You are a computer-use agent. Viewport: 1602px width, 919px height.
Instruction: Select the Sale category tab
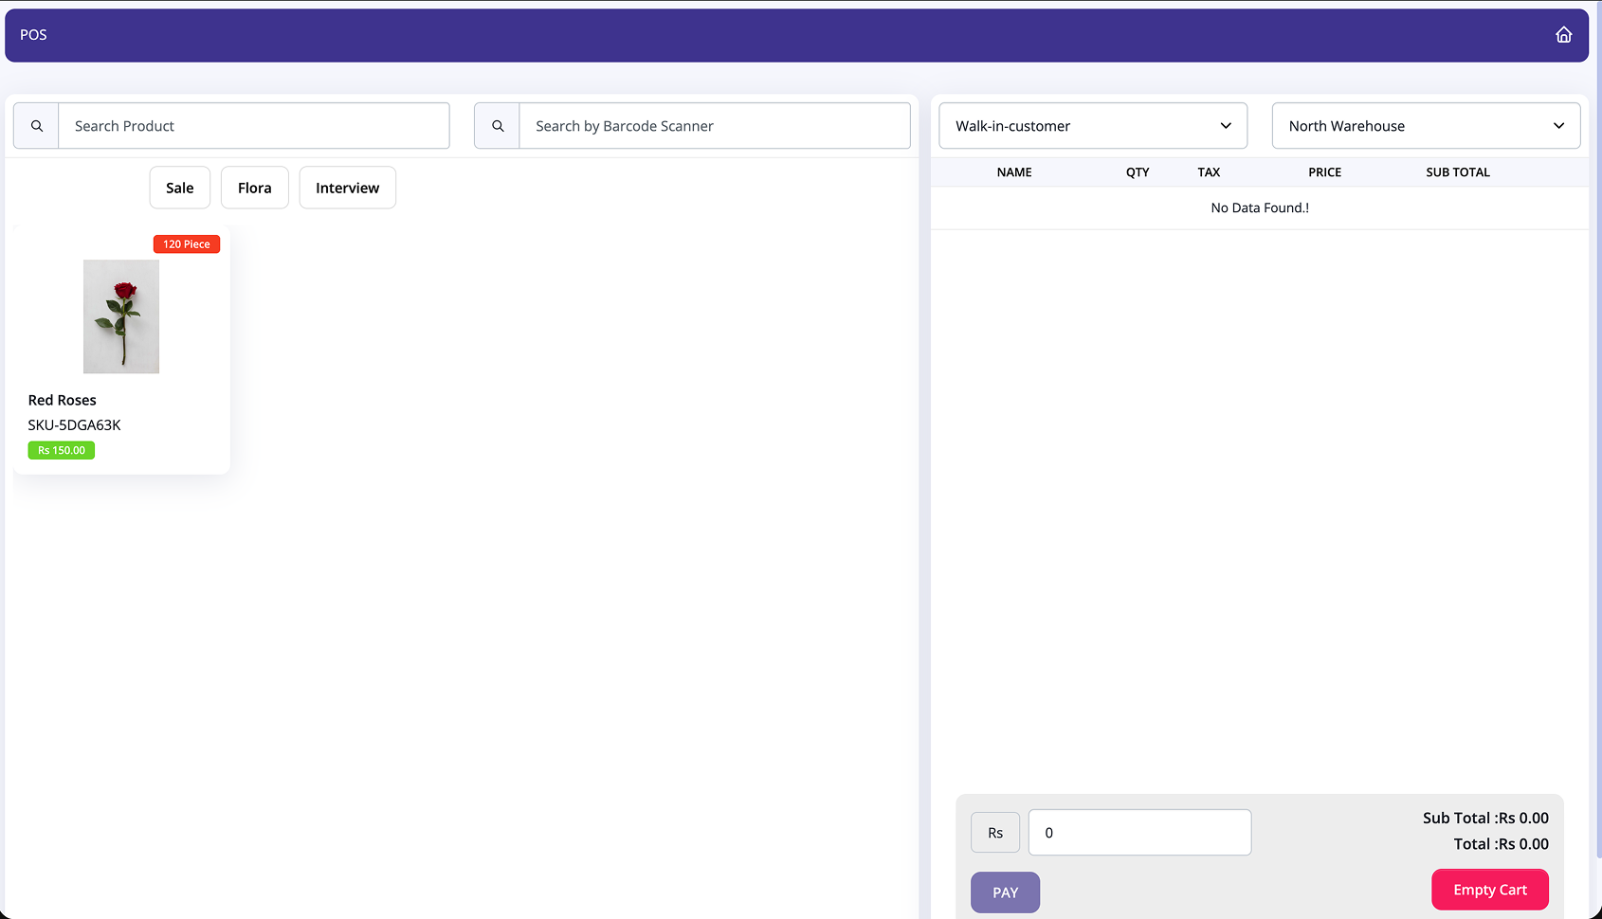(179, 188)
